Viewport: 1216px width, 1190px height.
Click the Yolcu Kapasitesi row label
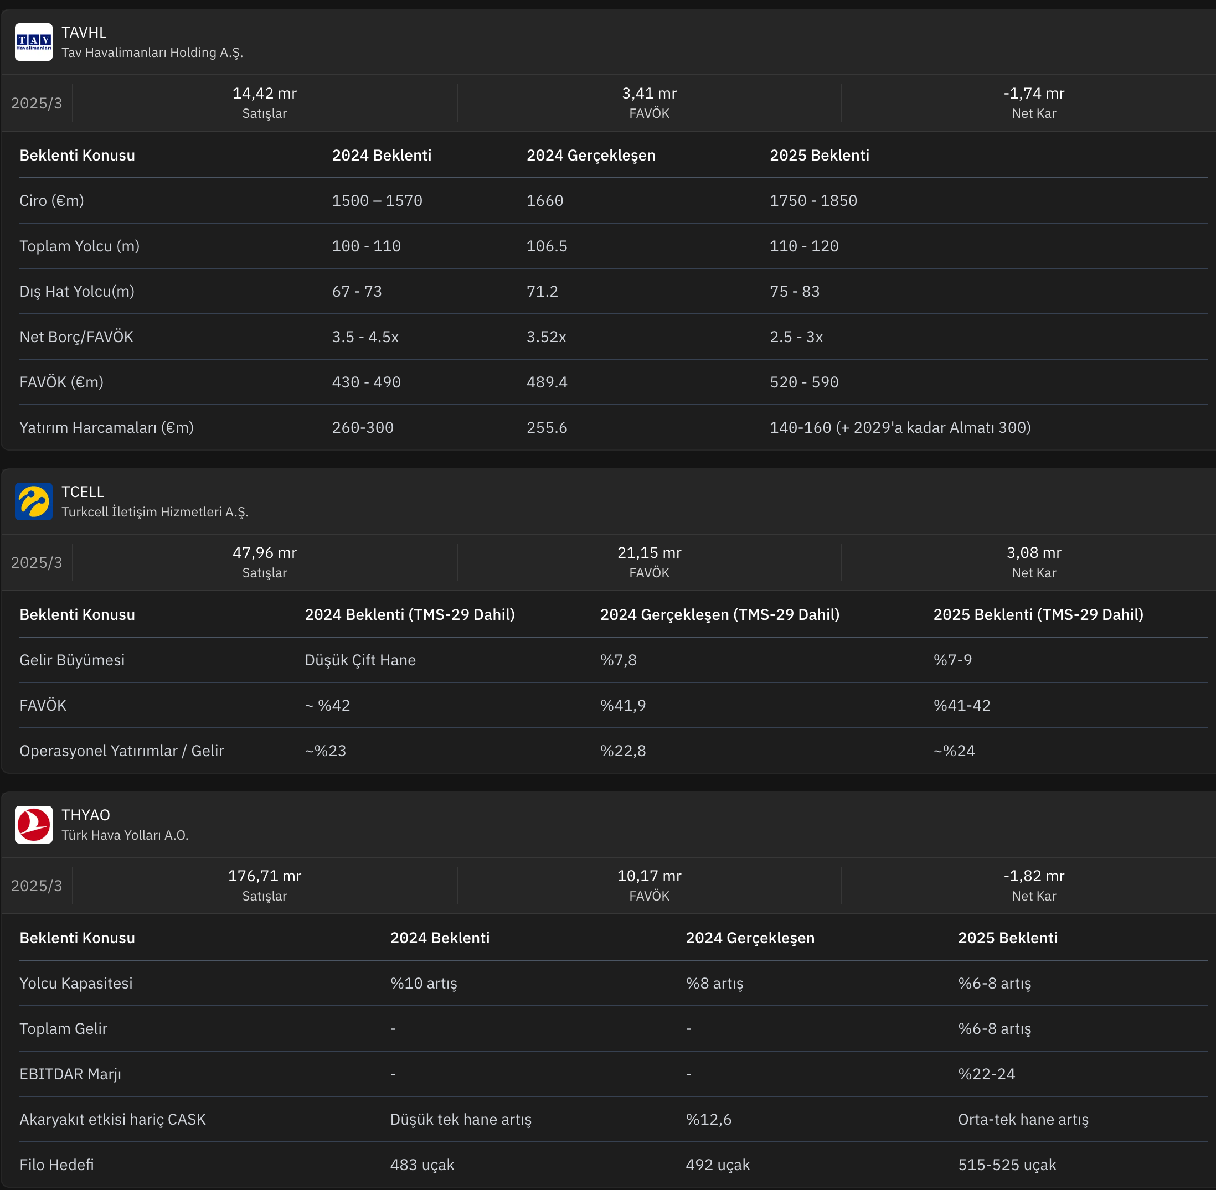[76, 983]
